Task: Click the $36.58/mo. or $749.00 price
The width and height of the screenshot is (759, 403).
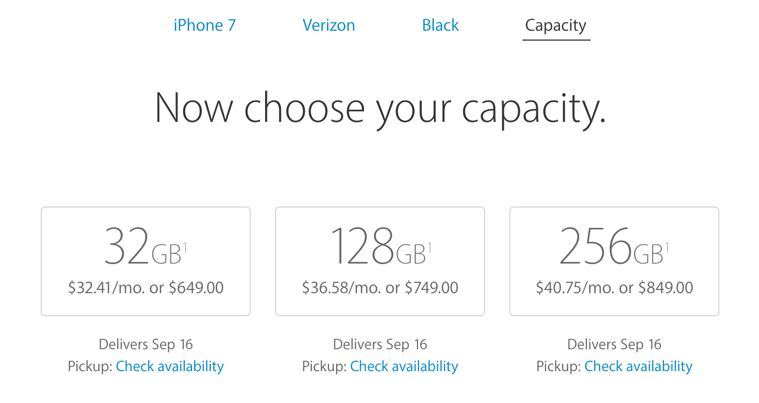Action: (x=380, y=288)
